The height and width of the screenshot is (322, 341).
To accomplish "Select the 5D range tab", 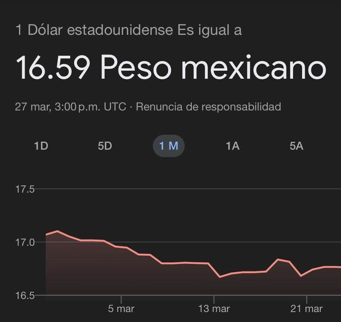I will (x=105, y=146).
